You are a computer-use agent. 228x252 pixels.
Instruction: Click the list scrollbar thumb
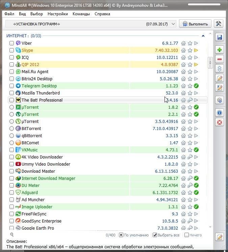coord(210,63)
